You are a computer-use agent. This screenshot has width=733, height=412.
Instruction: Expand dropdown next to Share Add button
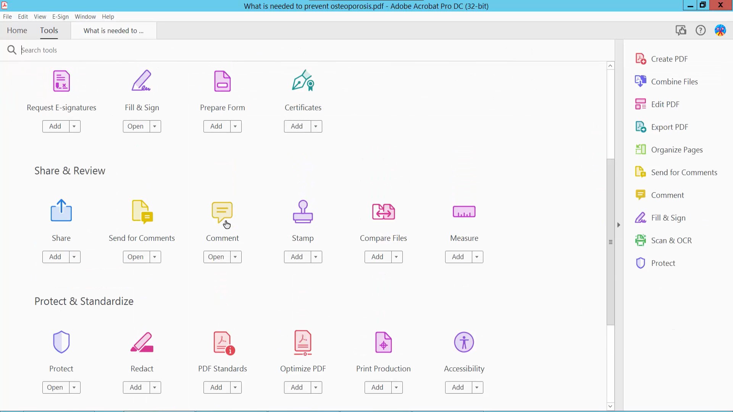(x=74, y=257)
